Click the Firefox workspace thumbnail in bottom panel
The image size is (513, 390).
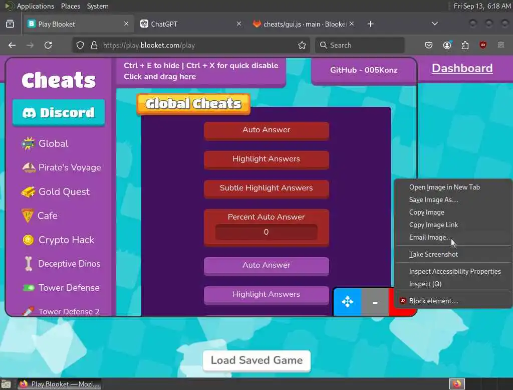(457, 384)
